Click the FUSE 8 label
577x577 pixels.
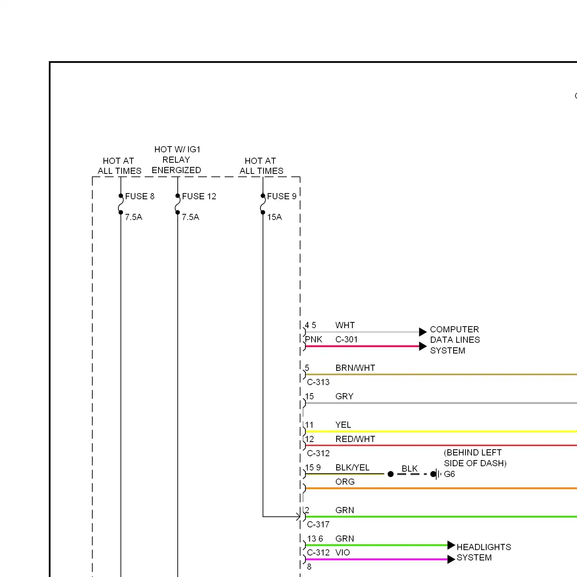140,196
